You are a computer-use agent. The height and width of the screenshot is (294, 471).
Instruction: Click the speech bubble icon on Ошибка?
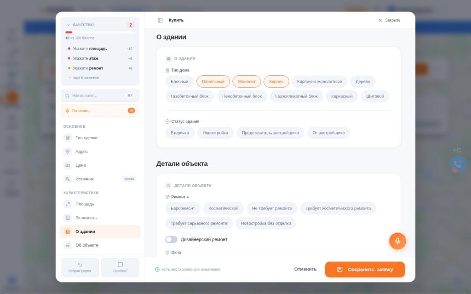120,265
